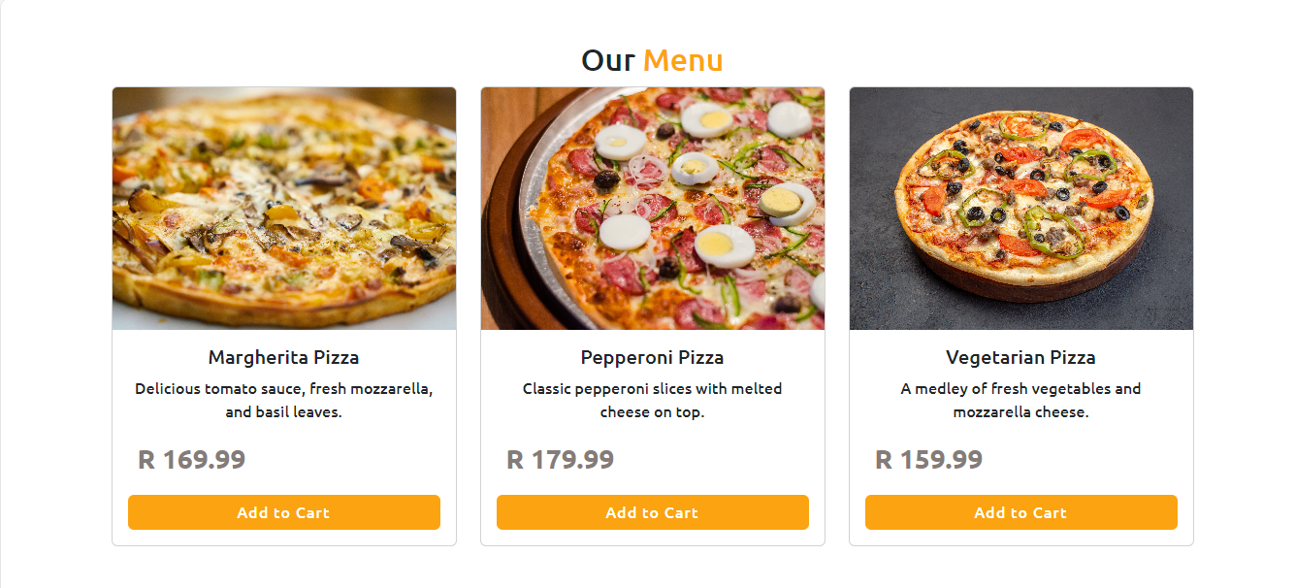This screenshot has height=588, width=1295.
Task: Add Margherita Pizza to cart
Action: pos(284,512)
